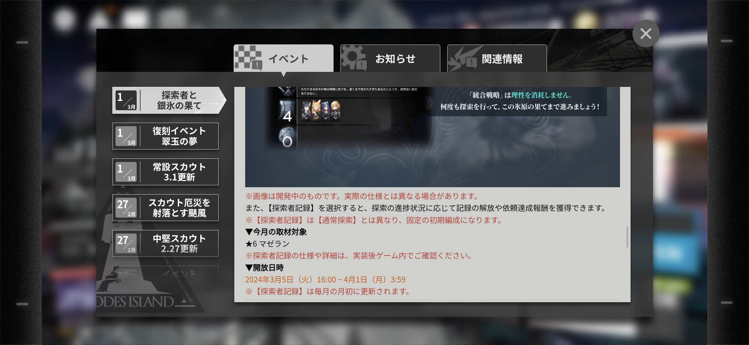The height and width of the screenshot is (345, 749).
Task: Close the announcement popup with the X button
Action: 646,34
